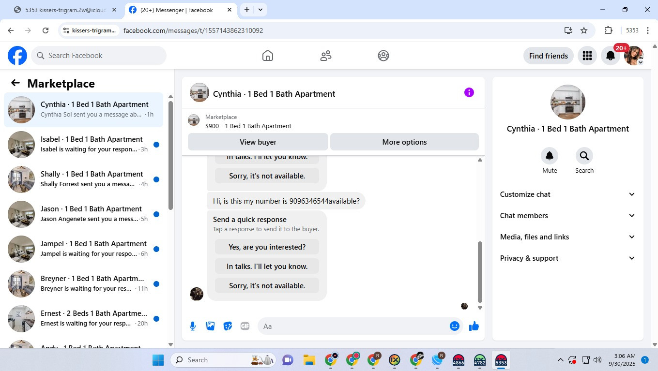Screen dimensions: 658x371
Task: Choose a GIF icon
Action: pos(245,326)
